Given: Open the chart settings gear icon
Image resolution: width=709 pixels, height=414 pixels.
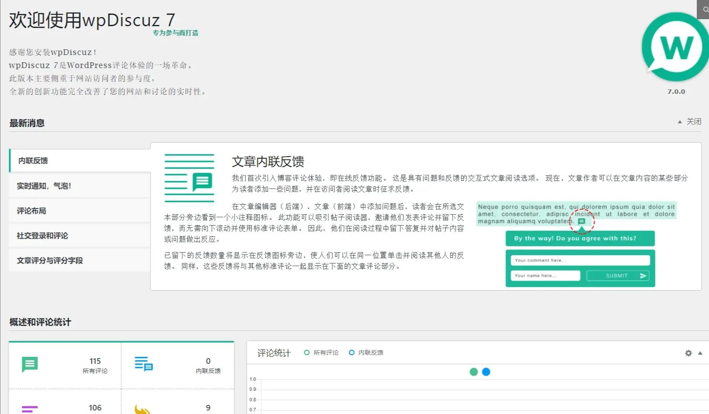Looking at the screenshot, I should tap(689, 353).
